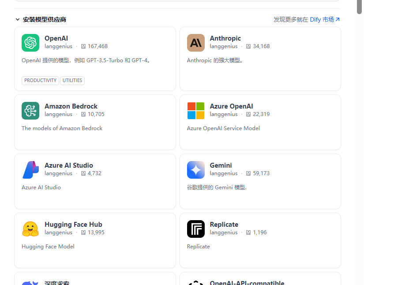Image resolution: width=394 pixels, height=285 pixels.
Task: Click langgenius author under Hugging Face Hub
Action: click(58, 232)
